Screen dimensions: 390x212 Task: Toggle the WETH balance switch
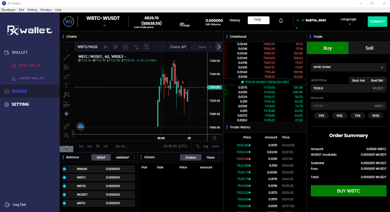coord(66,203)
